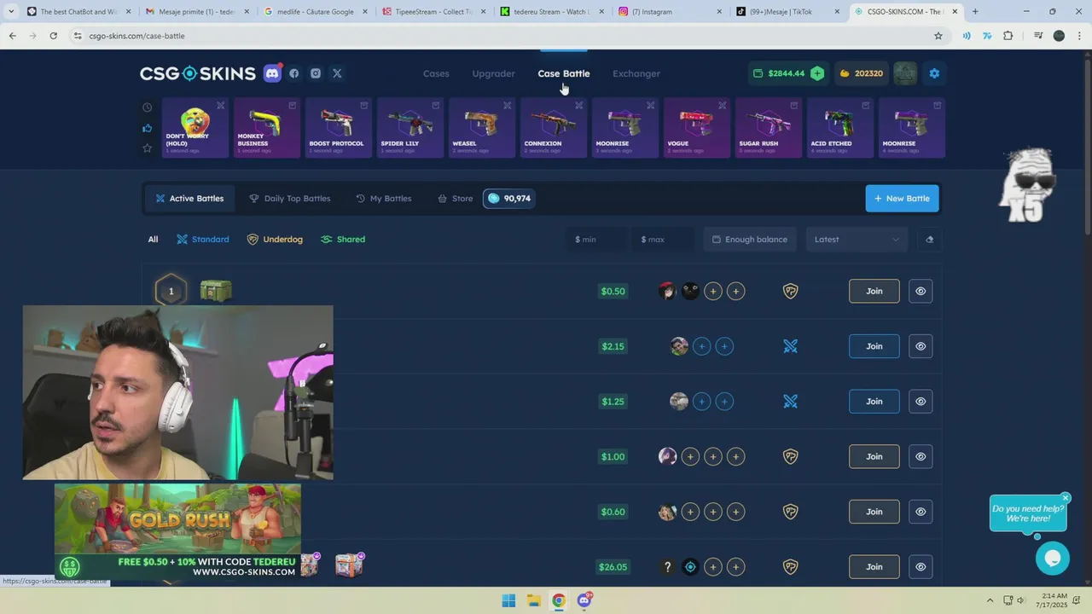View the crossed swords icon on $2.15 battle

791,346
